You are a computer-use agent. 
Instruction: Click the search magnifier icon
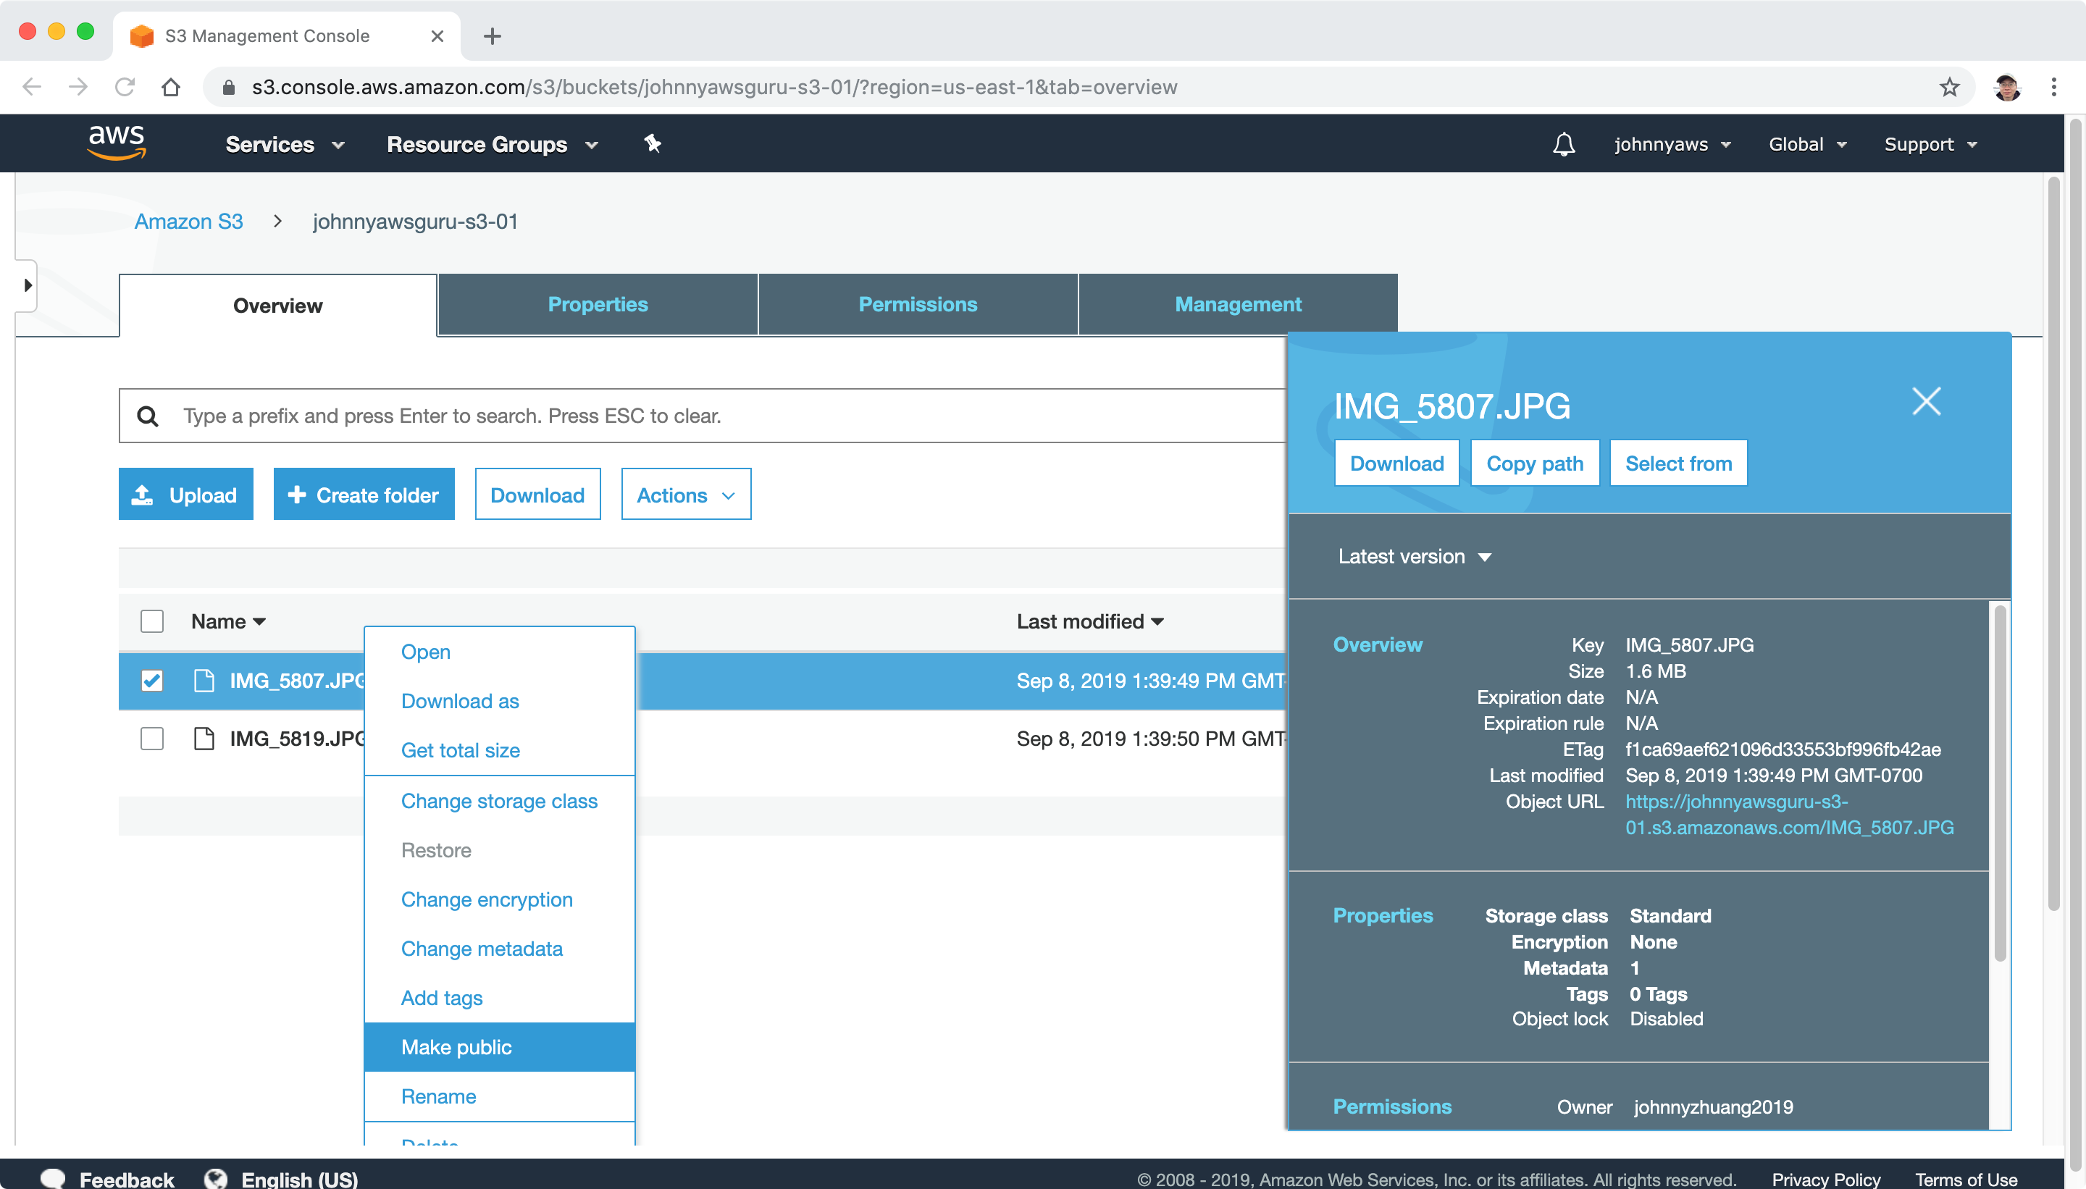pyautogui.click(x=148, y=416)
